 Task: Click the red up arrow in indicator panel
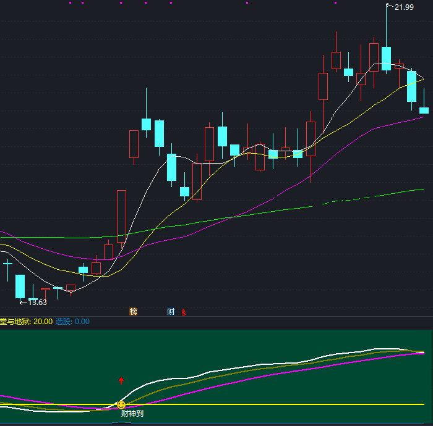[x=121, y=381]
